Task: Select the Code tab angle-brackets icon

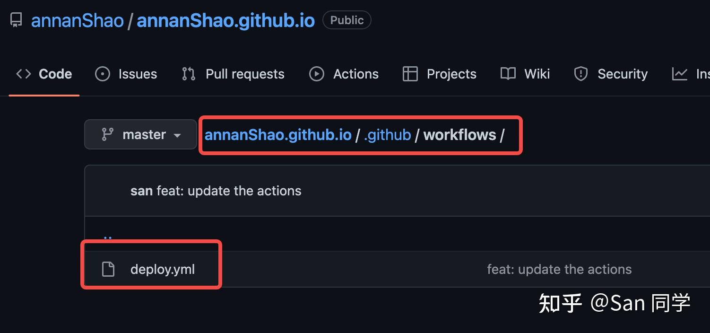Action: coord(23,73)
